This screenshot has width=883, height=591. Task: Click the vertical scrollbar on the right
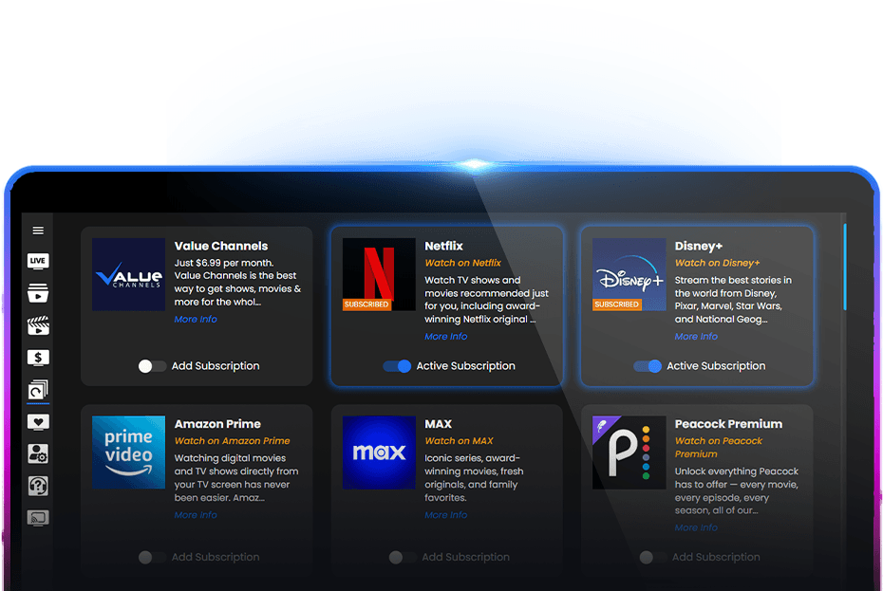click(844, 256)
